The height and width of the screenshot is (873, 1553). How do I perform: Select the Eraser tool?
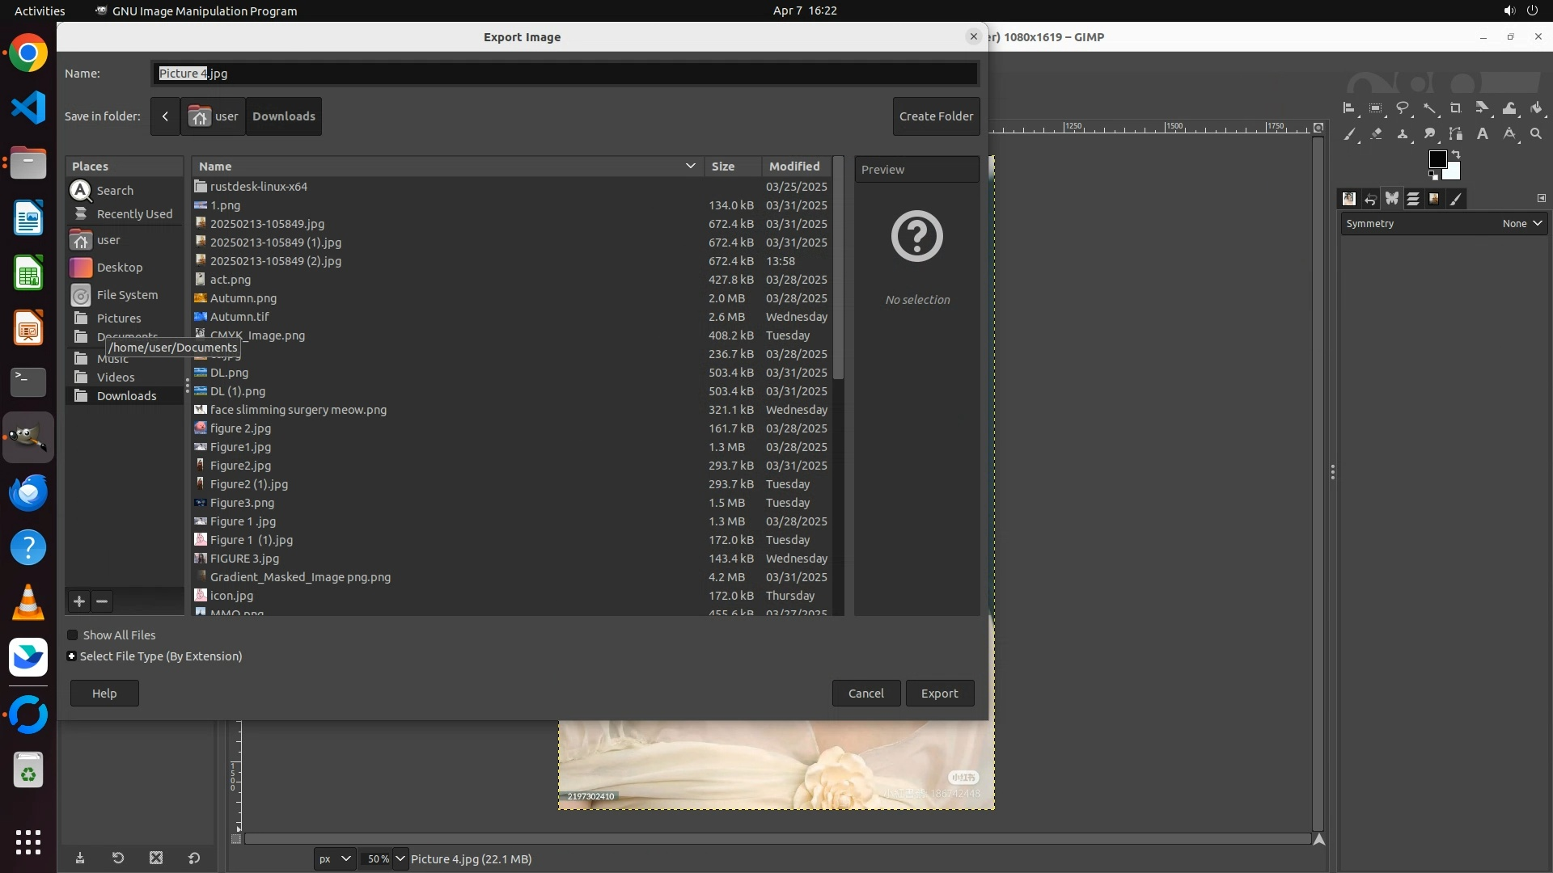(1376, 134)
